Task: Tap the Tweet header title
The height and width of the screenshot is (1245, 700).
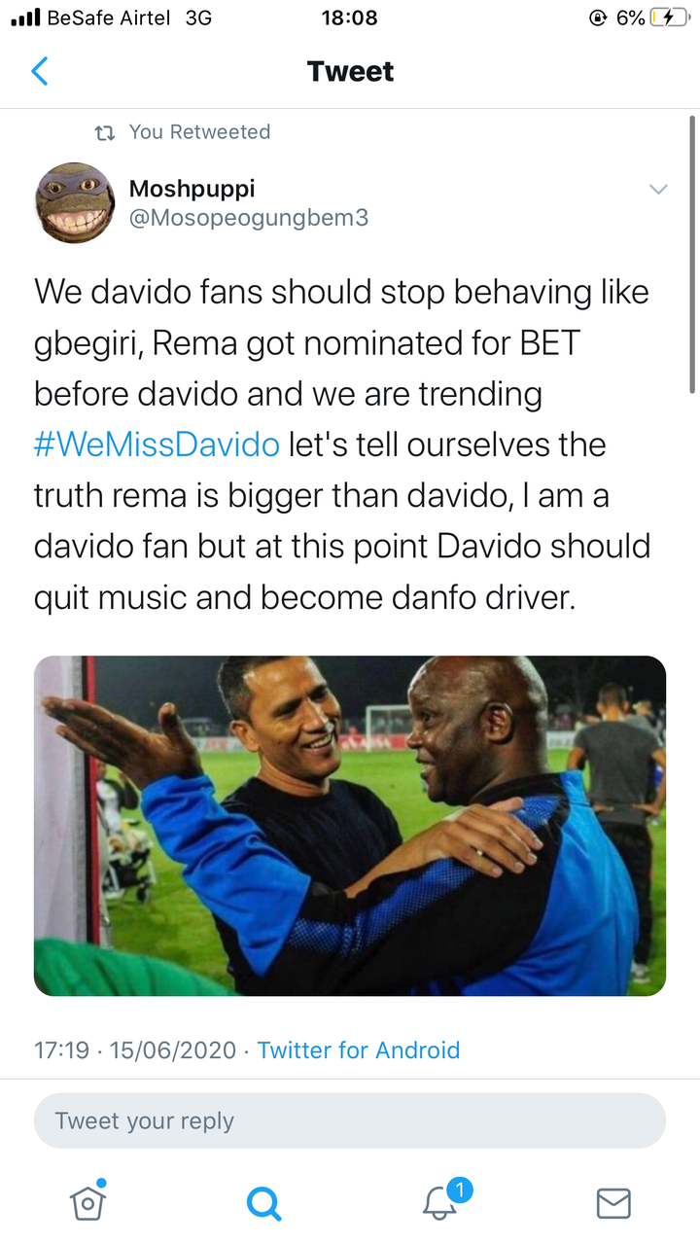Action: 350,72
